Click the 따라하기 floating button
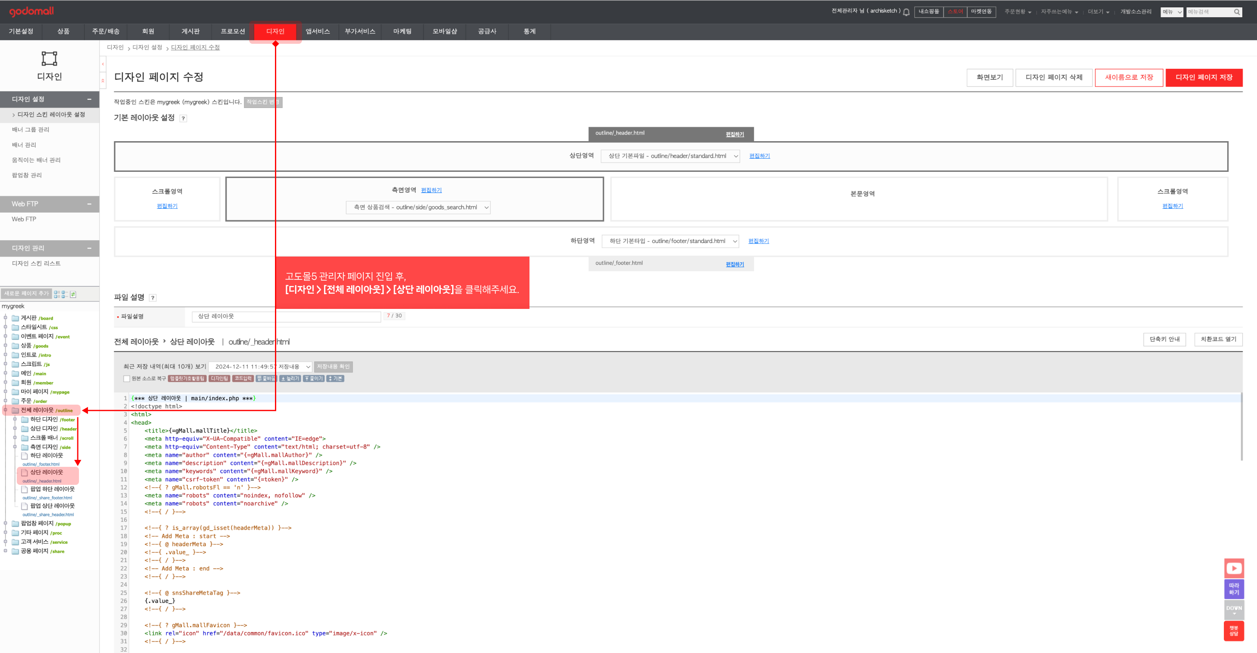 tap(1234, 589)
